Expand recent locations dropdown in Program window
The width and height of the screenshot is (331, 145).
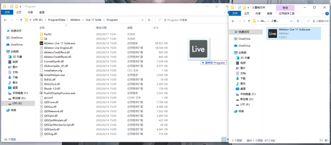pos(17,20)
